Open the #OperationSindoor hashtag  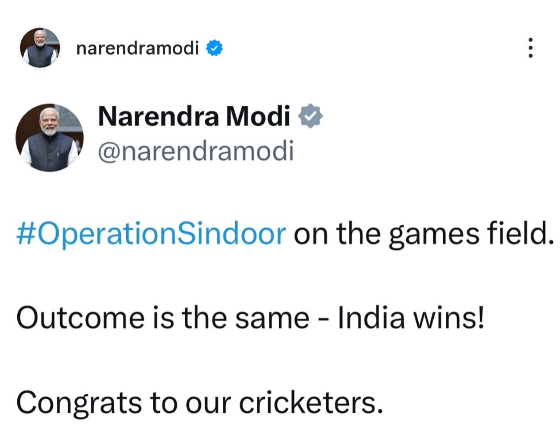(149, 232)
